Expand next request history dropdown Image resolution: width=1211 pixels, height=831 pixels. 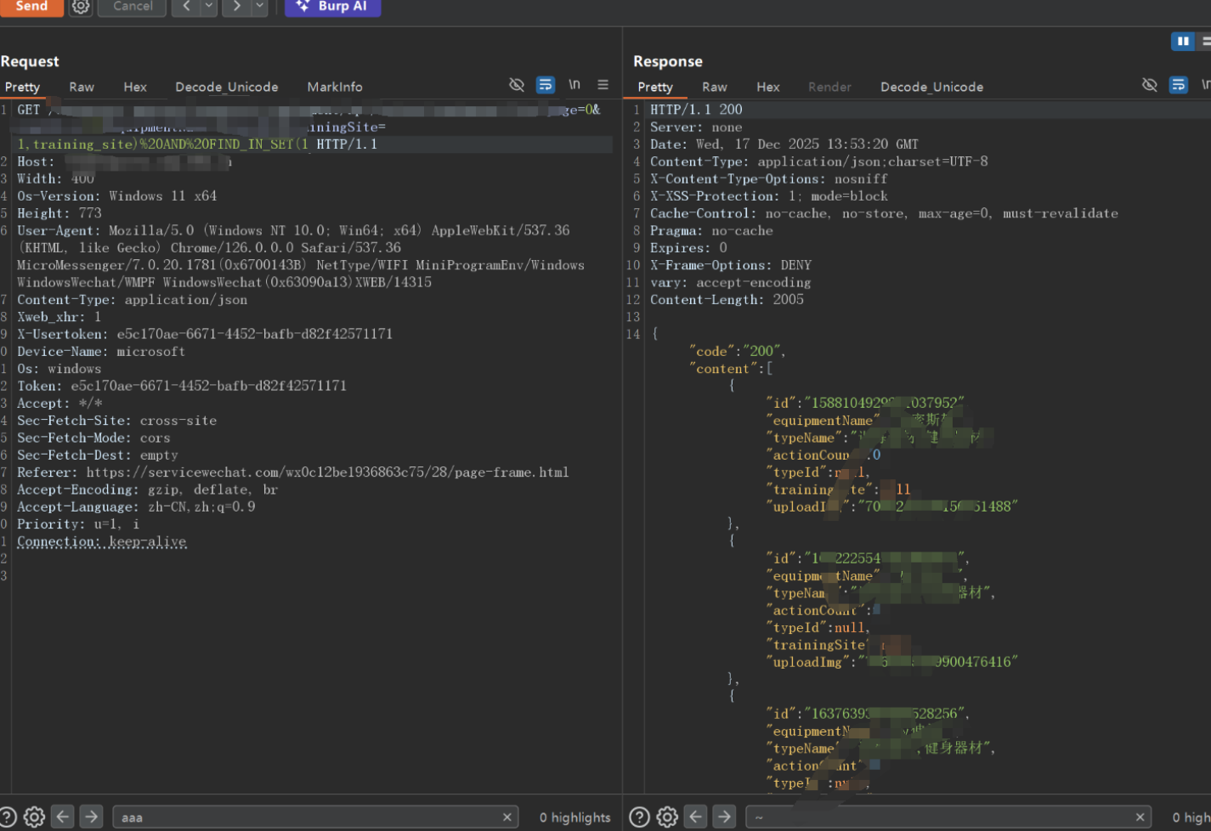coord(260,7)
